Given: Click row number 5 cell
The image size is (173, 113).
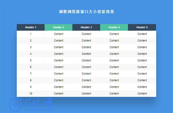Looking at the screenshot, I should (x=31, y=60).
